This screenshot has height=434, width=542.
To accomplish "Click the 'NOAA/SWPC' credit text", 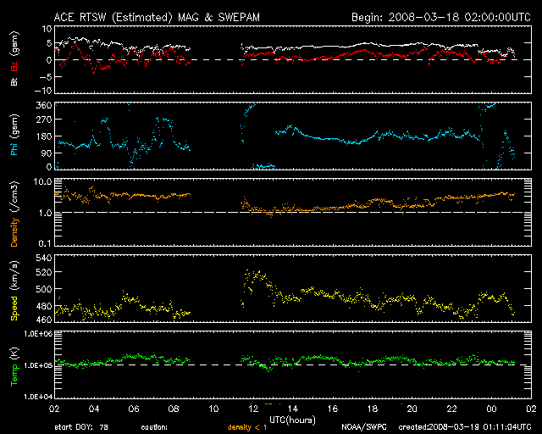I will [364, 427].
